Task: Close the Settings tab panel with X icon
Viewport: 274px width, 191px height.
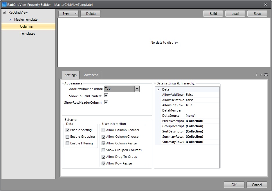Action: pyautogui.click(x=266, y=75)
